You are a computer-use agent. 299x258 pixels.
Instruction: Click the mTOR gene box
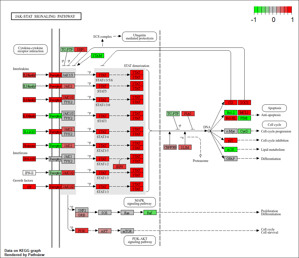(x=127, y=231)
